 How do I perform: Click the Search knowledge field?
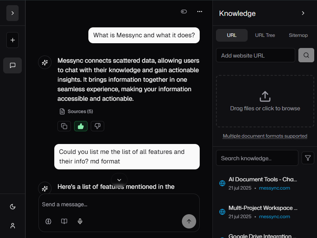coord(257,158)
